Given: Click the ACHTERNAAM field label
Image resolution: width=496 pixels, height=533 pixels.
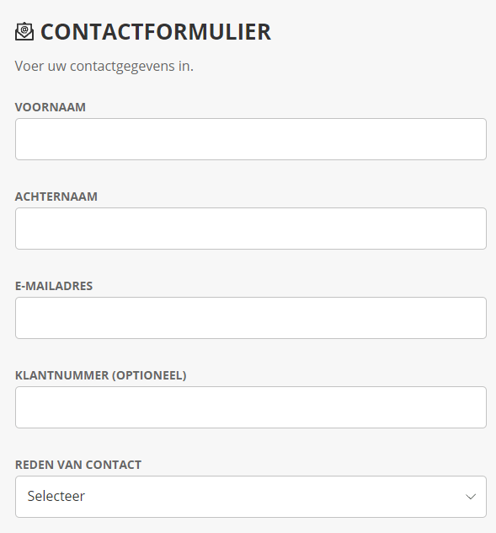Looking at the screenshot, I should click(x=56, y=197).
